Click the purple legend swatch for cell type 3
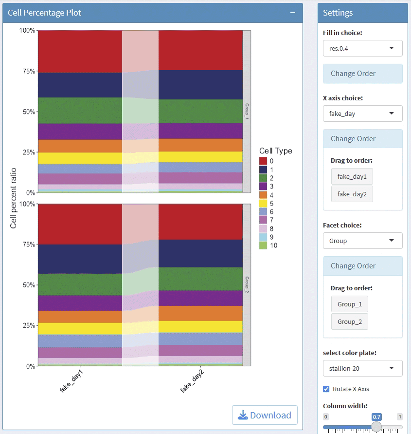The height and width of the screenshot is (434, 411). click(263, 186)
